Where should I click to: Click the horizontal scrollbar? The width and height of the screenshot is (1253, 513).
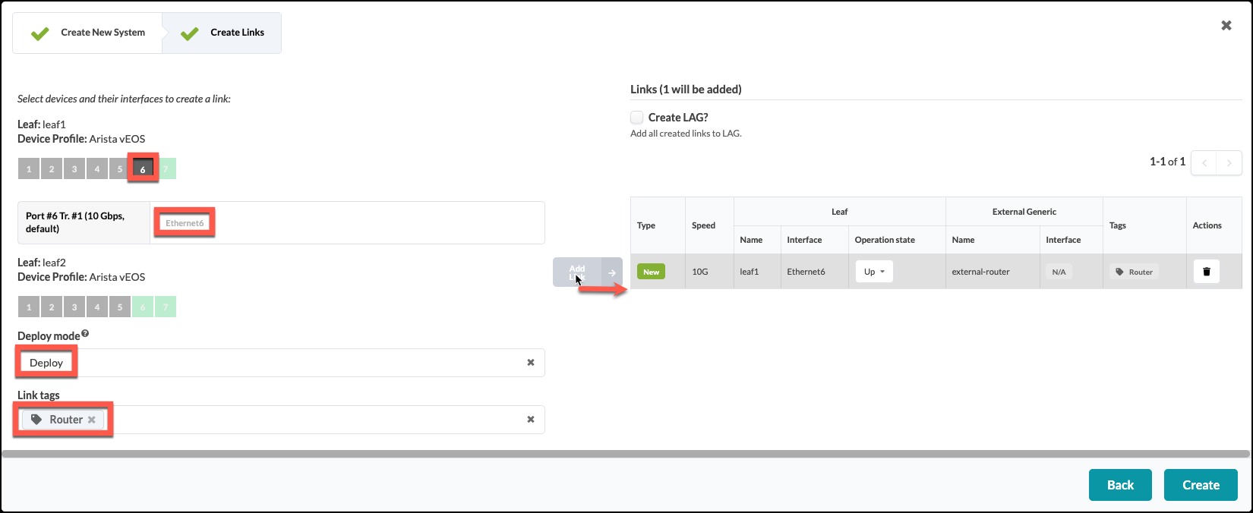(626, 454)
